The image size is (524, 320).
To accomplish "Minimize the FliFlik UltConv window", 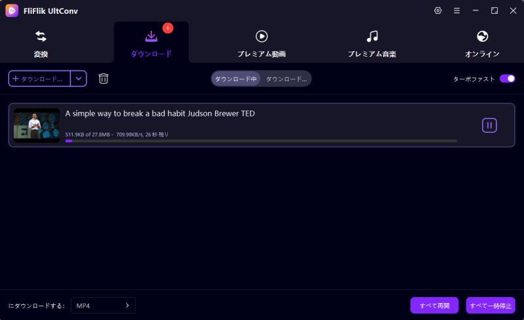I will [x=476, y=10].
